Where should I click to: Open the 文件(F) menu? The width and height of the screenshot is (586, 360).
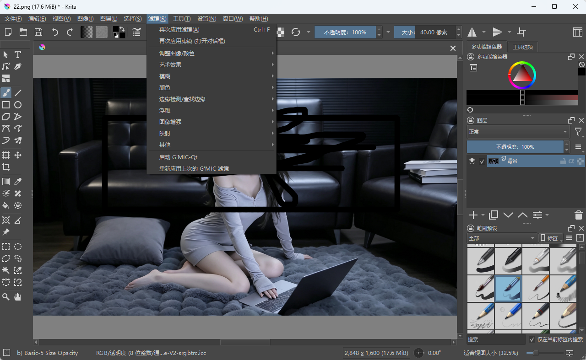click(x=13, y=19)
